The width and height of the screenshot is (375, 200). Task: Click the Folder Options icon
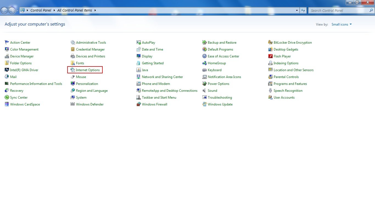point(7,63)
